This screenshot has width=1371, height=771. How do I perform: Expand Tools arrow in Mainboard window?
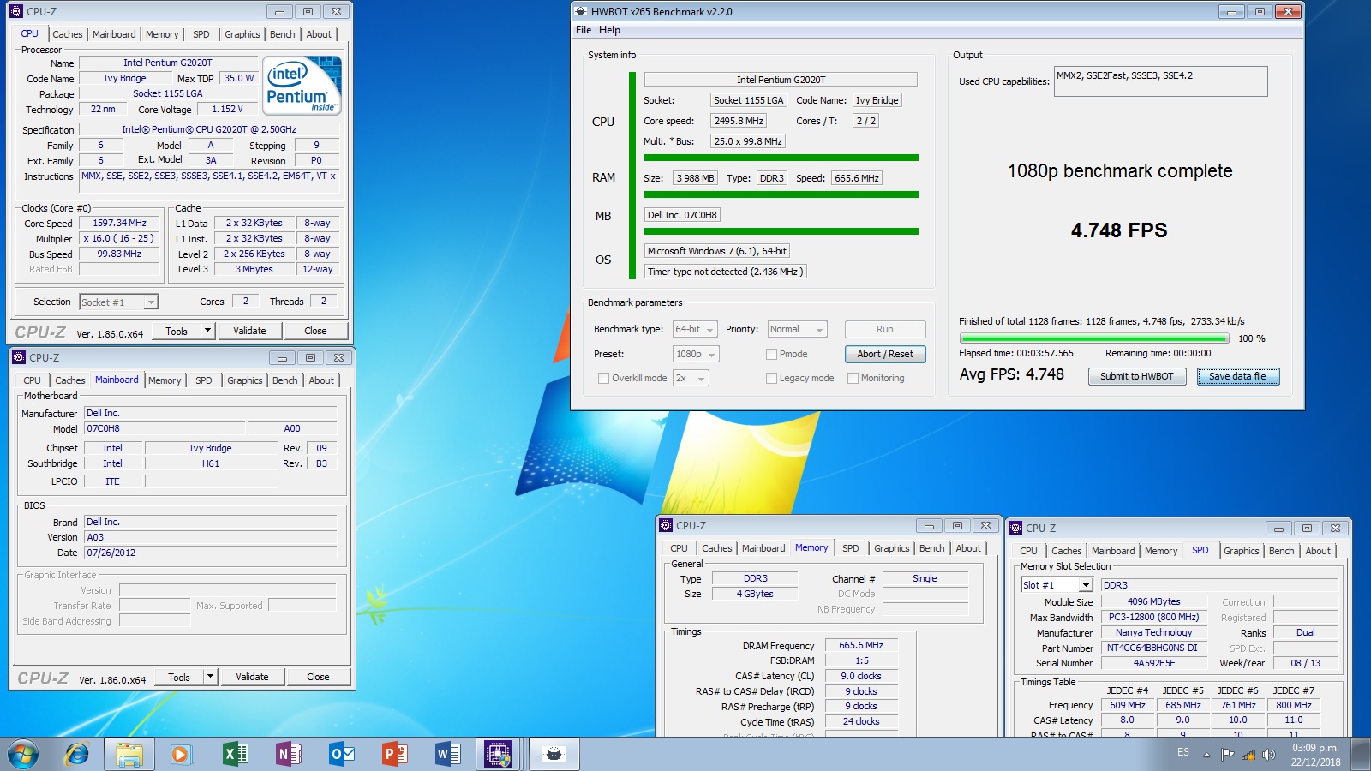point(210,677)
